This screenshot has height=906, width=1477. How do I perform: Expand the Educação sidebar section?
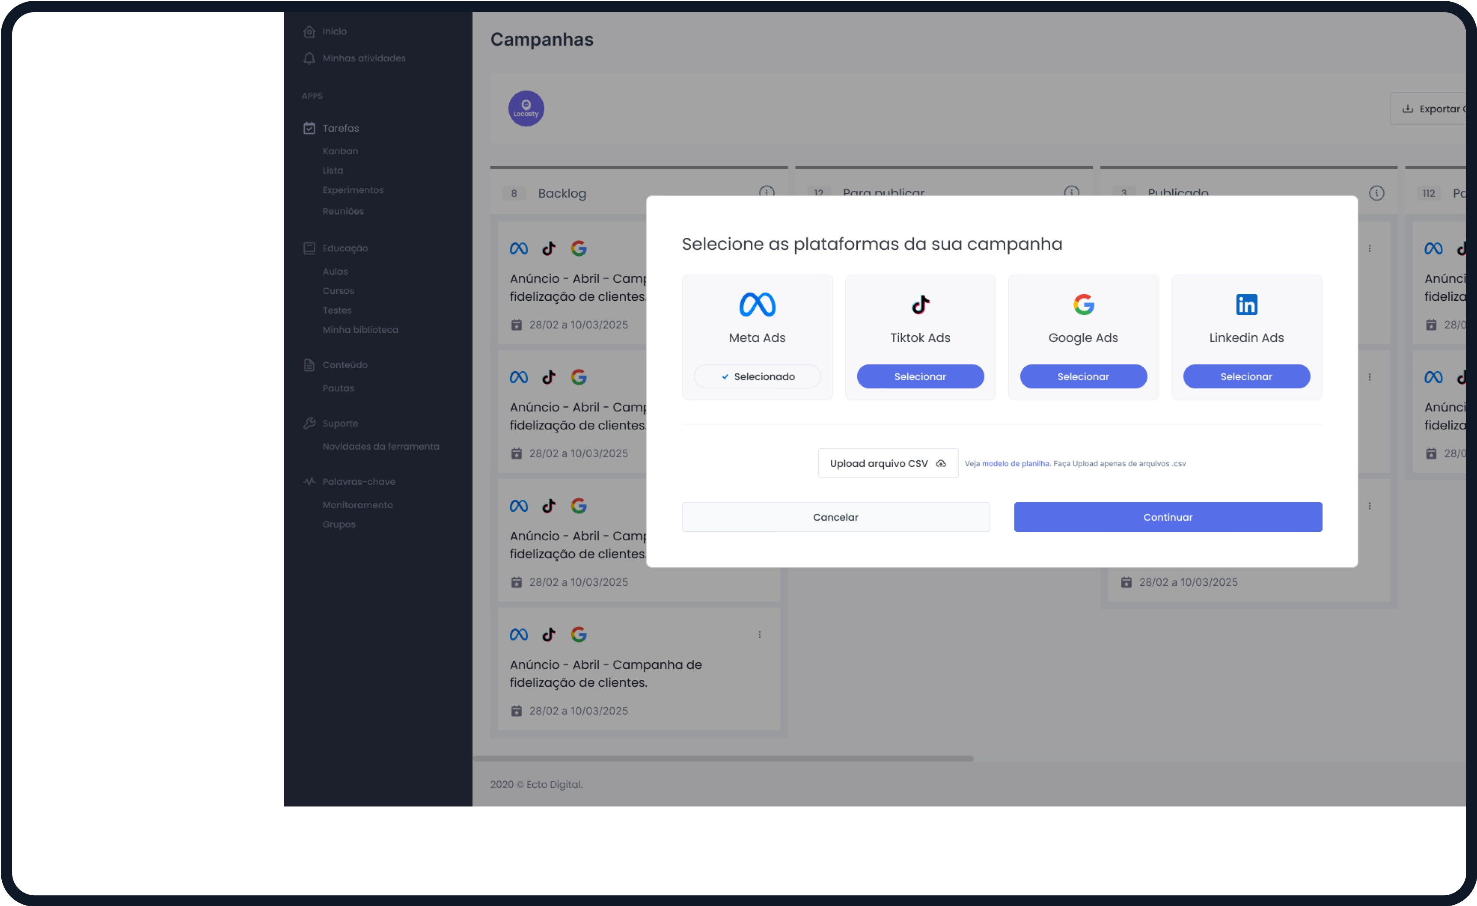[x=344, y=248]
